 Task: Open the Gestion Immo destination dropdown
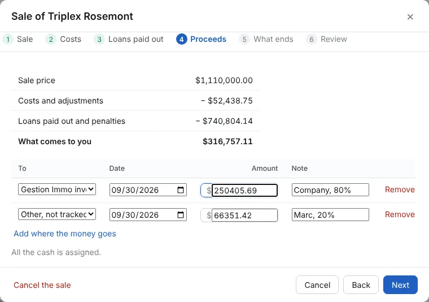(57, 189)
